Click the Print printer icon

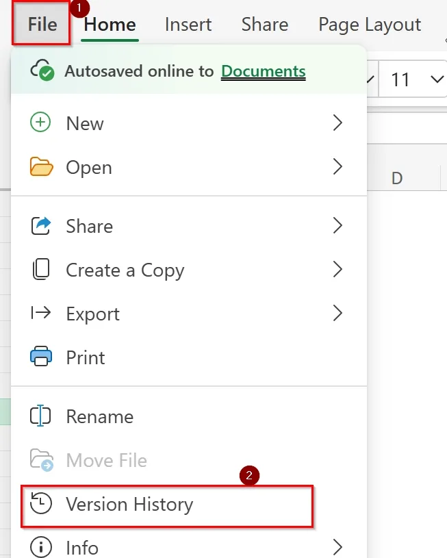[41, 356]
